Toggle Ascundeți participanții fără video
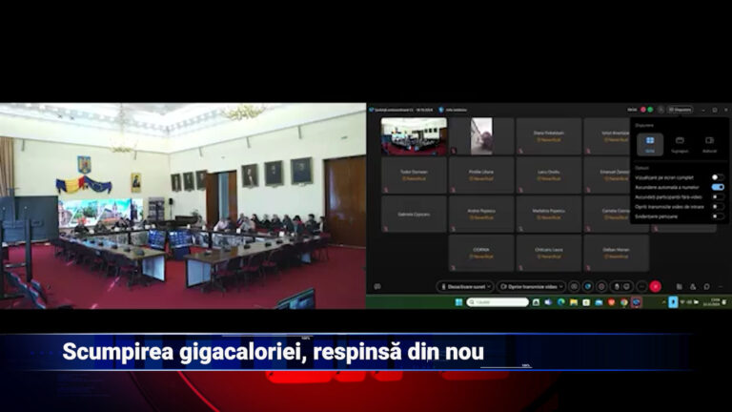Viewport: 732px width, 412px height. (x=717, y=196)
